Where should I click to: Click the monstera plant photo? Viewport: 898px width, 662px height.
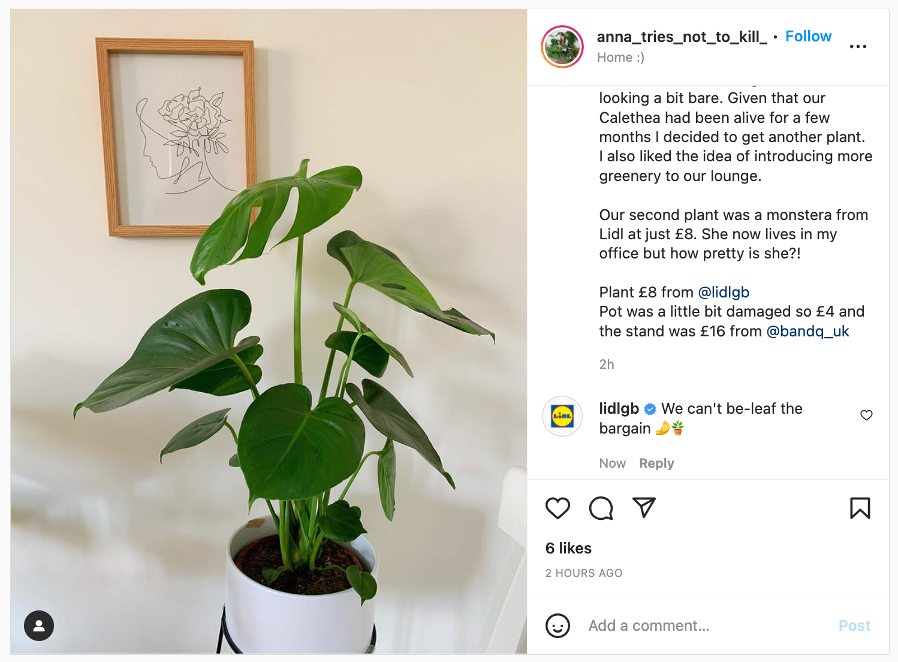(269, 331)
